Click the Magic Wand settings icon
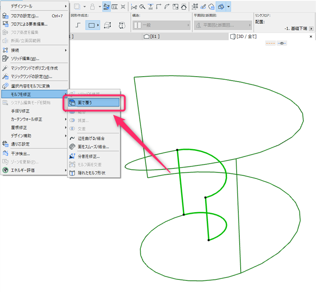316x292 pixels. click(x=5, y=77)
